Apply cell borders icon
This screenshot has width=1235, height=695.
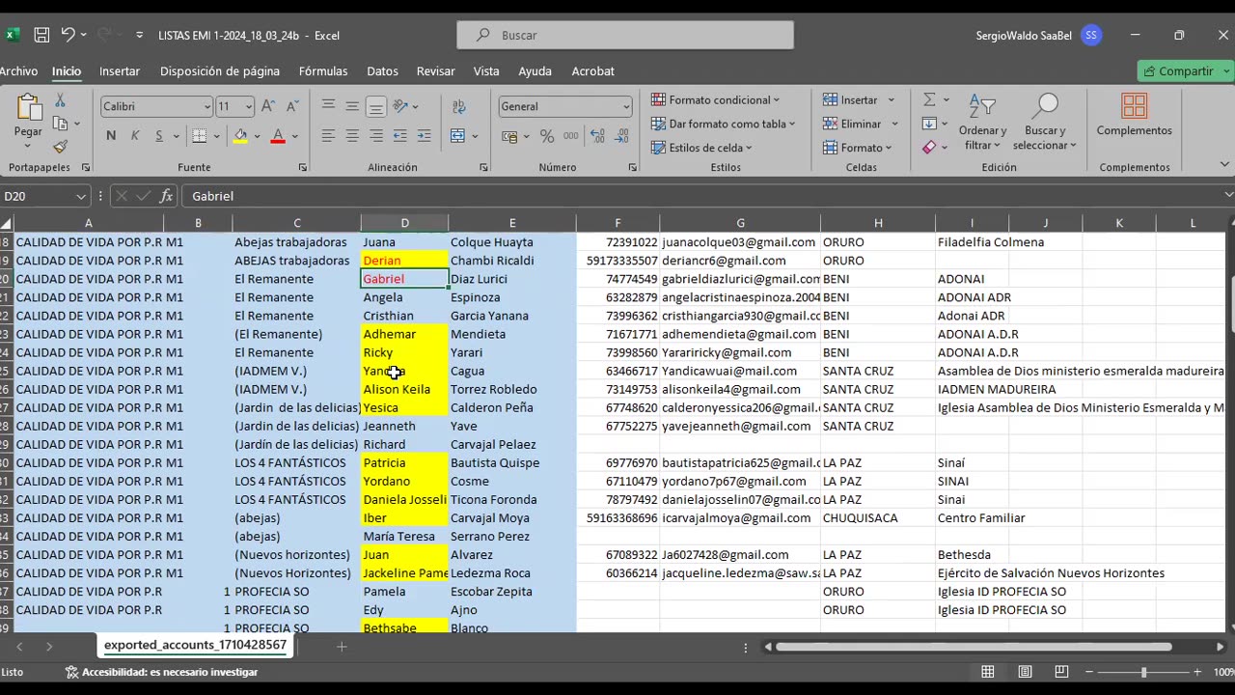200,136
